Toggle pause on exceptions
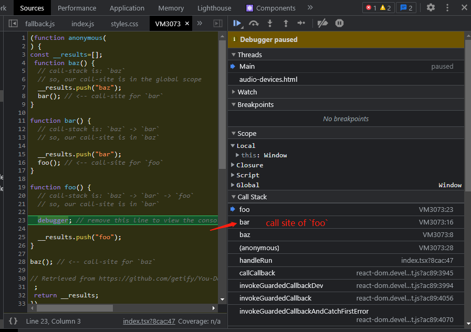Screen dimensions: 471x332 coord(339,23)
